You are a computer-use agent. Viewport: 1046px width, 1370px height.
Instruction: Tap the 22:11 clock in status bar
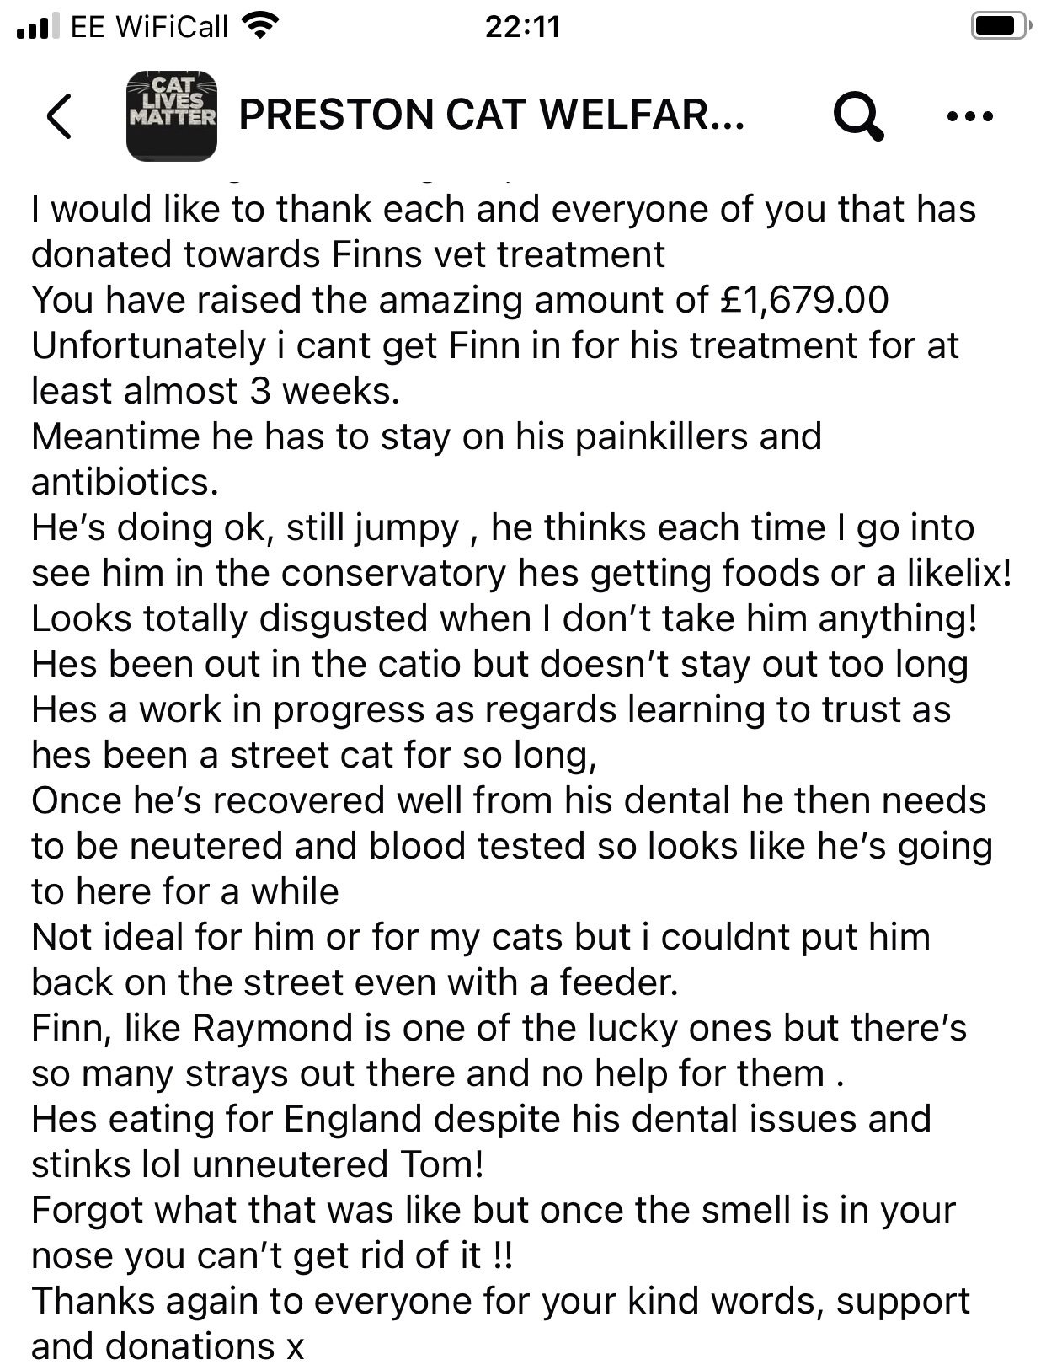pyautogui.click(x=522, y=27)
